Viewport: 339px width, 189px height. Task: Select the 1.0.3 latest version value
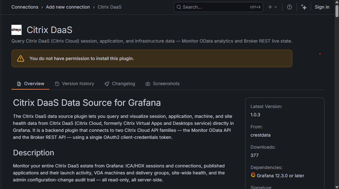click(255, 115)
